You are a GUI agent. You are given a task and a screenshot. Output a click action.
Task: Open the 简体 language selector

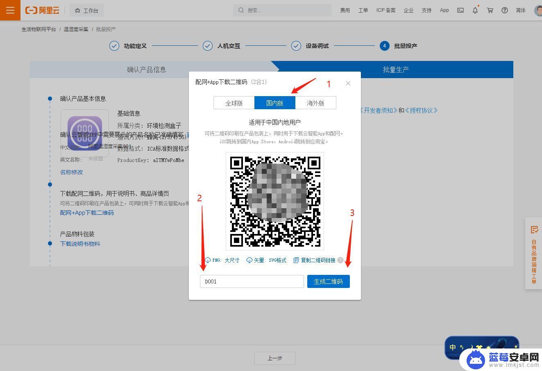(x=521, y=10)
